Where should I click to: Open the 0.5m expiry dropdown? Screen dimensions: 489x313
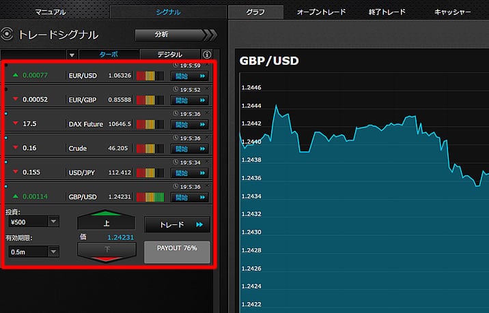point(53,252)
